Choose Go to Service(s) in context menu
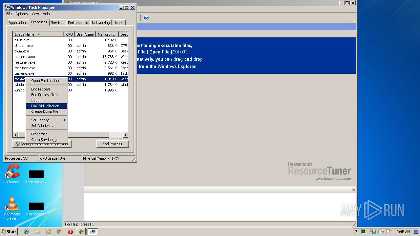The height and width of the screenshot is (236, 420). (x=46, y=140)
